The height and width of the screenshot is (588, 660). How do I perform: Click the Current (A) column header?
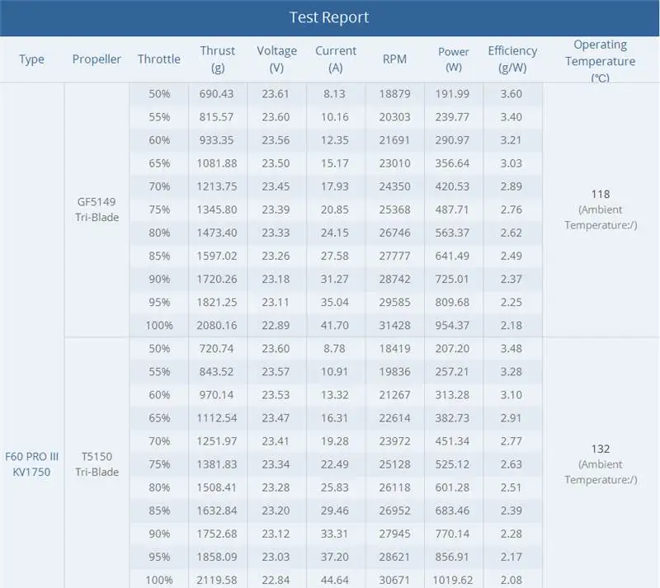(336, 59)
